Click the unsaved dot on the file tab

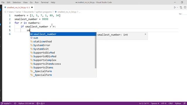[x=32, y=7]
